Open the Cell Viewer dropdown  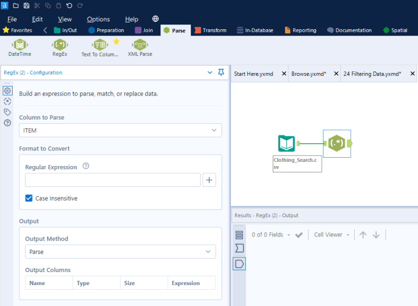pos(332,234)
